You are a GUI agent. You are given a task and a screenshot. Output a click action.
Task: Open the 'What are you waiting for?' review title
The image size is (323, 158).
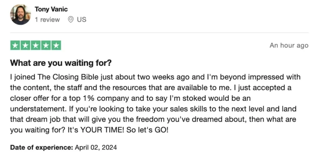61,63
